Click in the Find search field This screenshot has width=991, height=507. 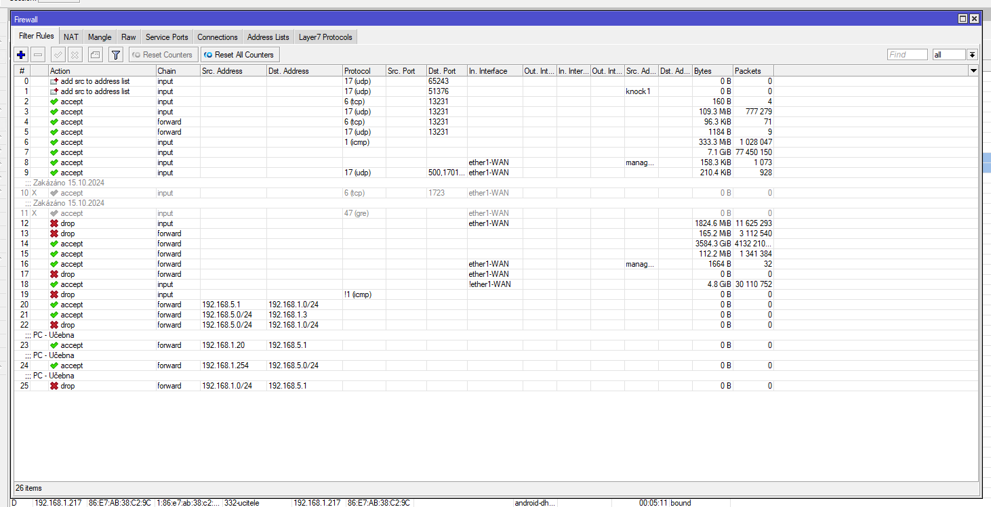(907, 55)
